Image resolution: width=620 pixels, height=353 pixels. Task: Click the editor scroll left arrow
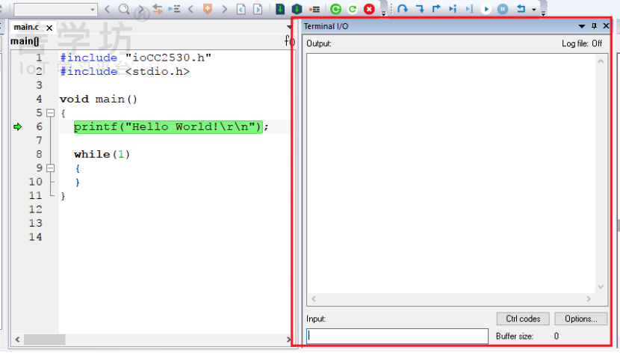pos(17,339)
